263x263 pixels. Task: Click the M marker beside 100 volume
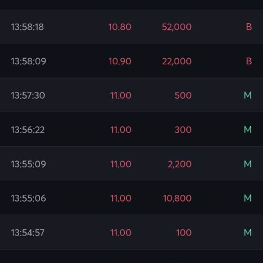click(x=248, y=232)
